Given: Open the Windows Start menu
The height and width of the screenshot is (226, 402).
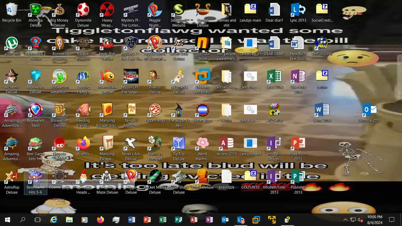Looking at the screenshot, I should click(x=8, y=220).
